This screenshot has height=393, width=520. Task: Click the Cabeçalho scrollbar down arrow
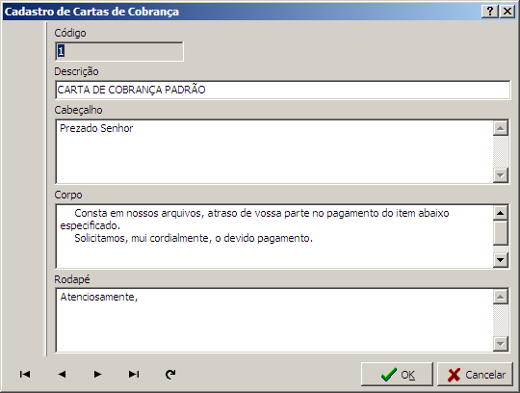point(501,175)
